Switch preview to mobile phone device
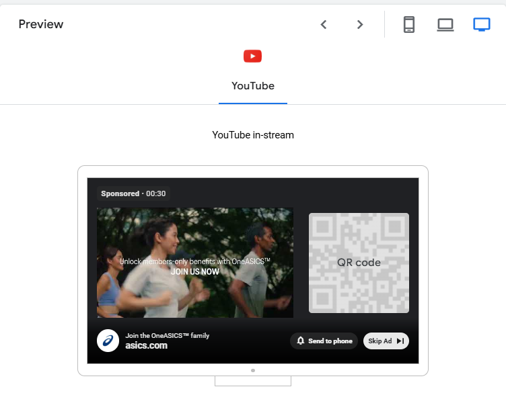Viewport: 506px width, 393px height. point(409,24)
